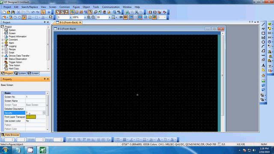Click the Open project folder icon
The image size is (274, 154).
(9, 12)
